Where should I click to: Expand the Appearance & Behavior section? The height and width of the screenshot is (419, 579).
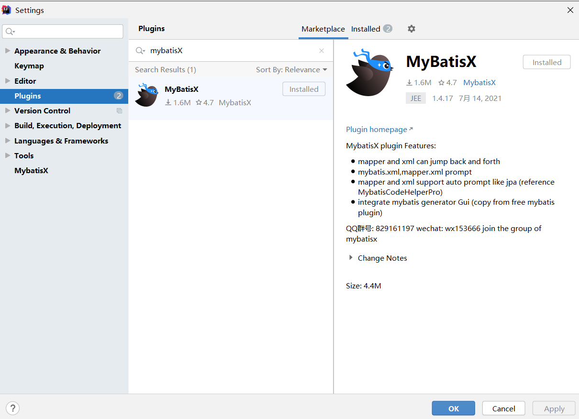[x=7, y=51]
